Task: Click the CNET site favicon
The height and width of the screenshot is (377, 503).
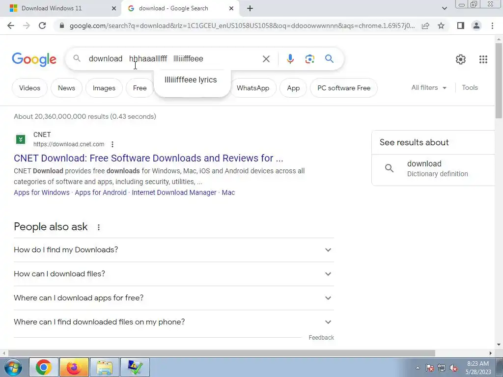Action: click(x=21, y=139)
